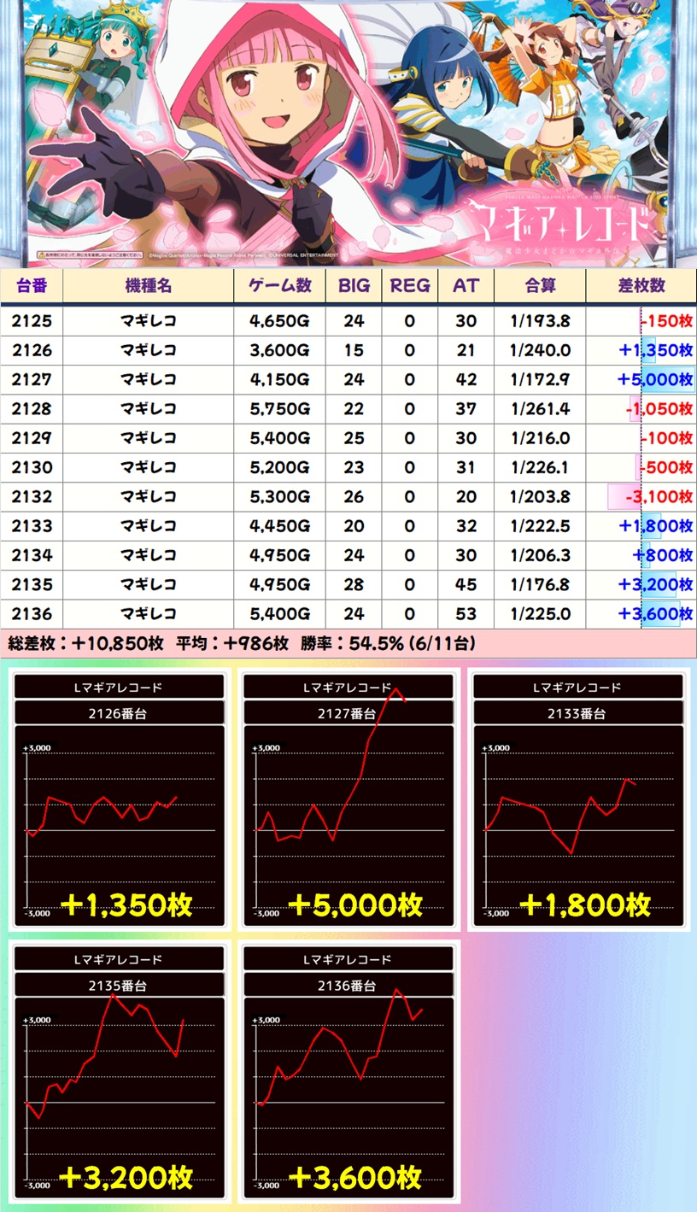
Task: Open the 2135番台 graph showing +3,200枚
Action: pos(120,1072)
